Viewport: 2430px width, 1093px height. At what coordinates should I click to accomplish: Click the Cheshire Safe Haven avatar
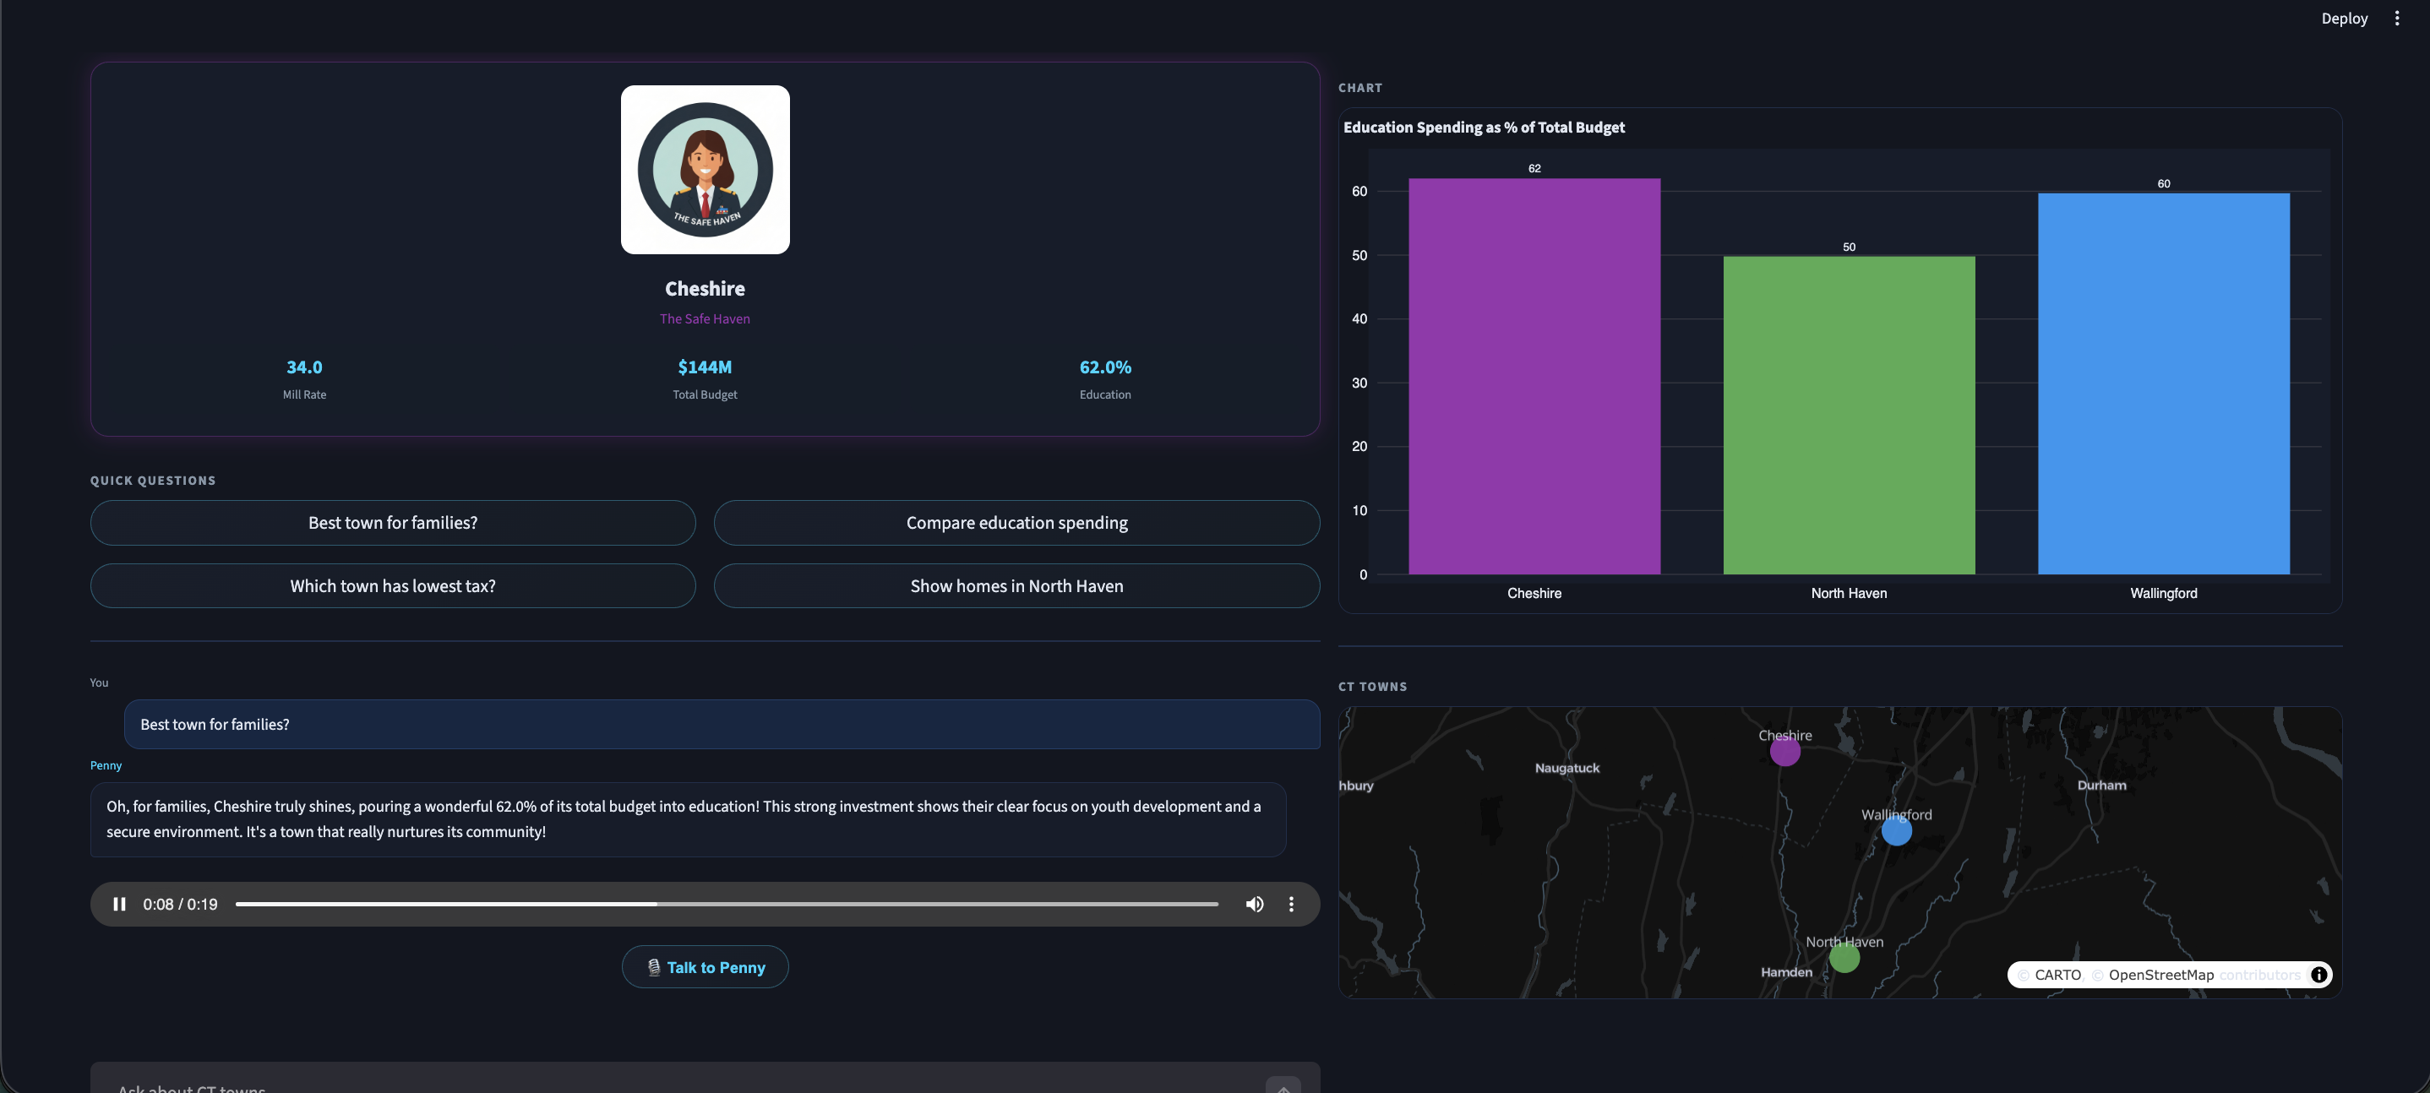pyautogui.click(x=705, y=170)
